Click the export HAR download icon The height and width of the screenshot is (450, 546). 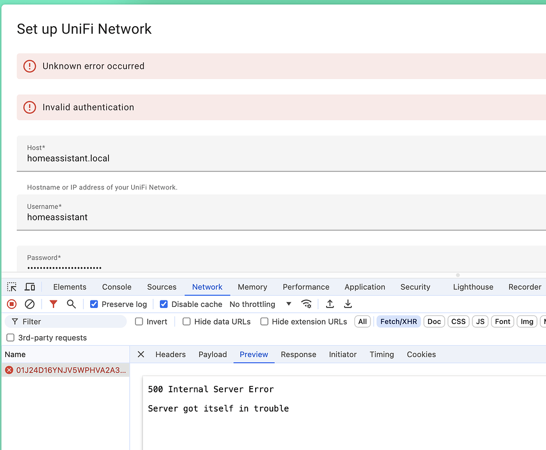[x=347, y=304]
